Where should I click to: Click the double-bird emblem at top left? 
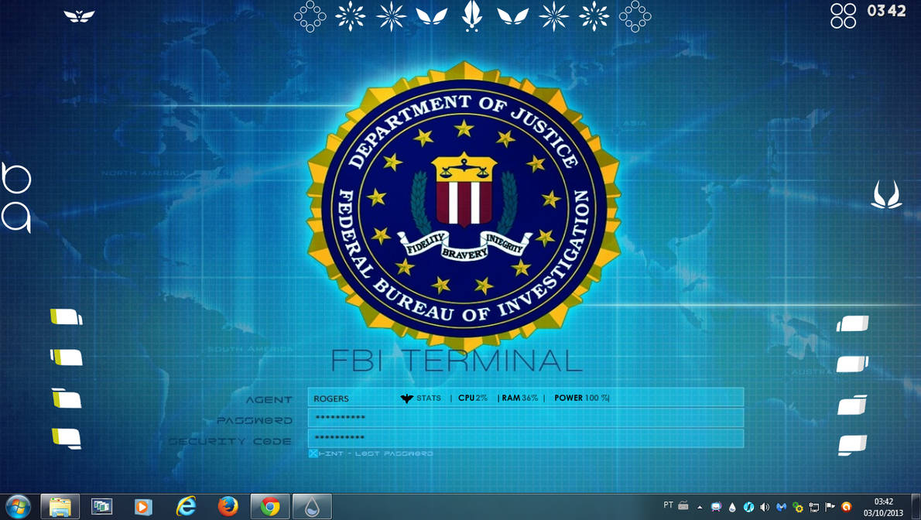80,15
